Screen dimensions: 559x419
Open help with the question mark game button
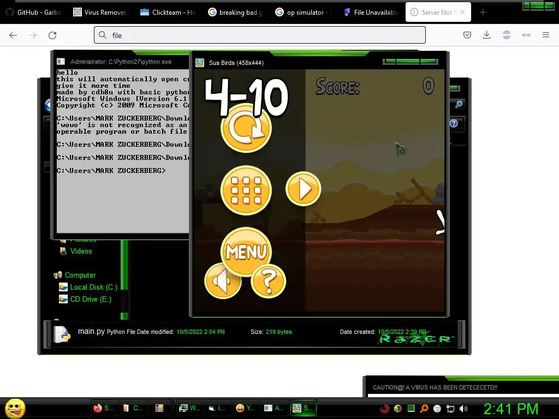click(269, 282)
